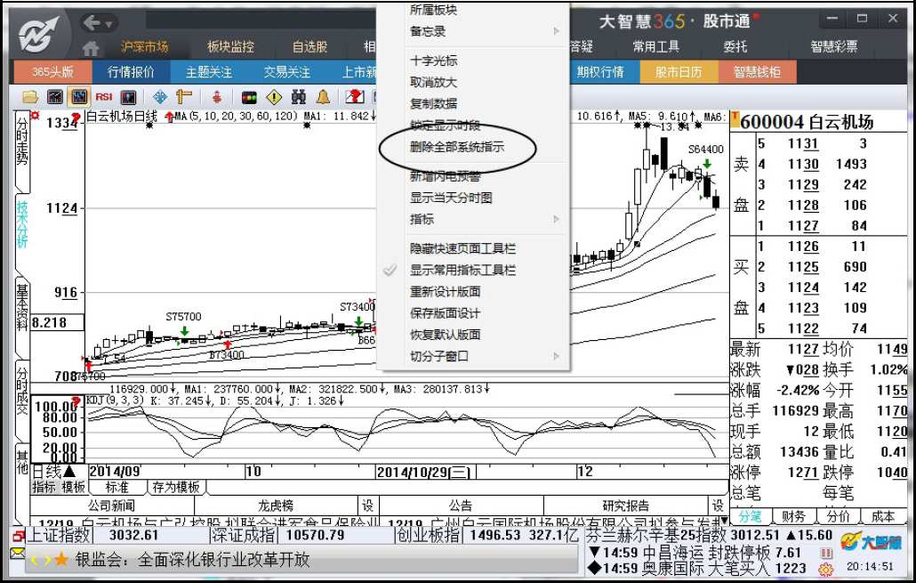This screenshot has width=916, height=583.
Task: Open the 智慧彩票 section
Action: coord(833,47)
